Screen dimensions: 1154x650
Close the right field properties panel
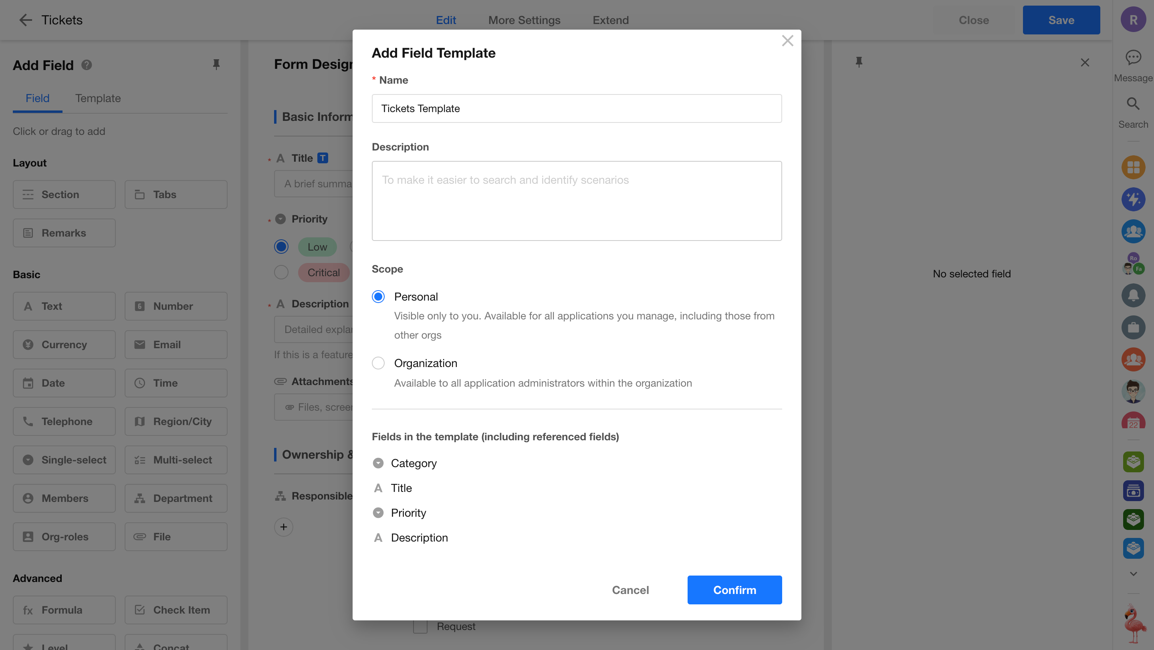coord(1085,62)
